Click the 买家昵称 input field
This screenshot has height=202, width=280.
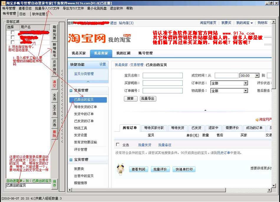coord(163,83)
